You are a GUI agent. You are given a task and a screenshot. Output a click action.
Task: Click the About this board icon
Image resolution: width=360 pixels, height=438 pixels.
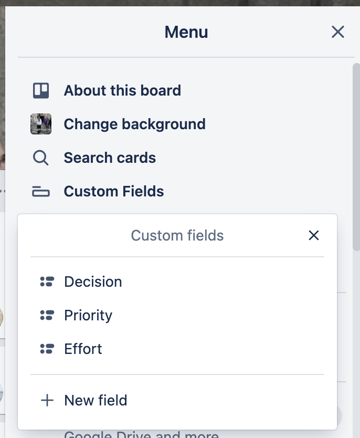point(40,90)
